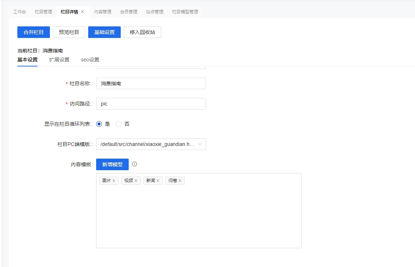Screen dimensions: 415x267
Task: Remove the 视频 model tag
Action: 136,181
